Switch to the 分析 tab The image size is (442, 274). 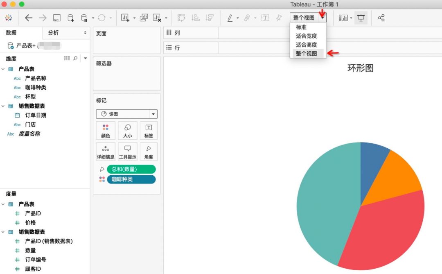point(53,33)
